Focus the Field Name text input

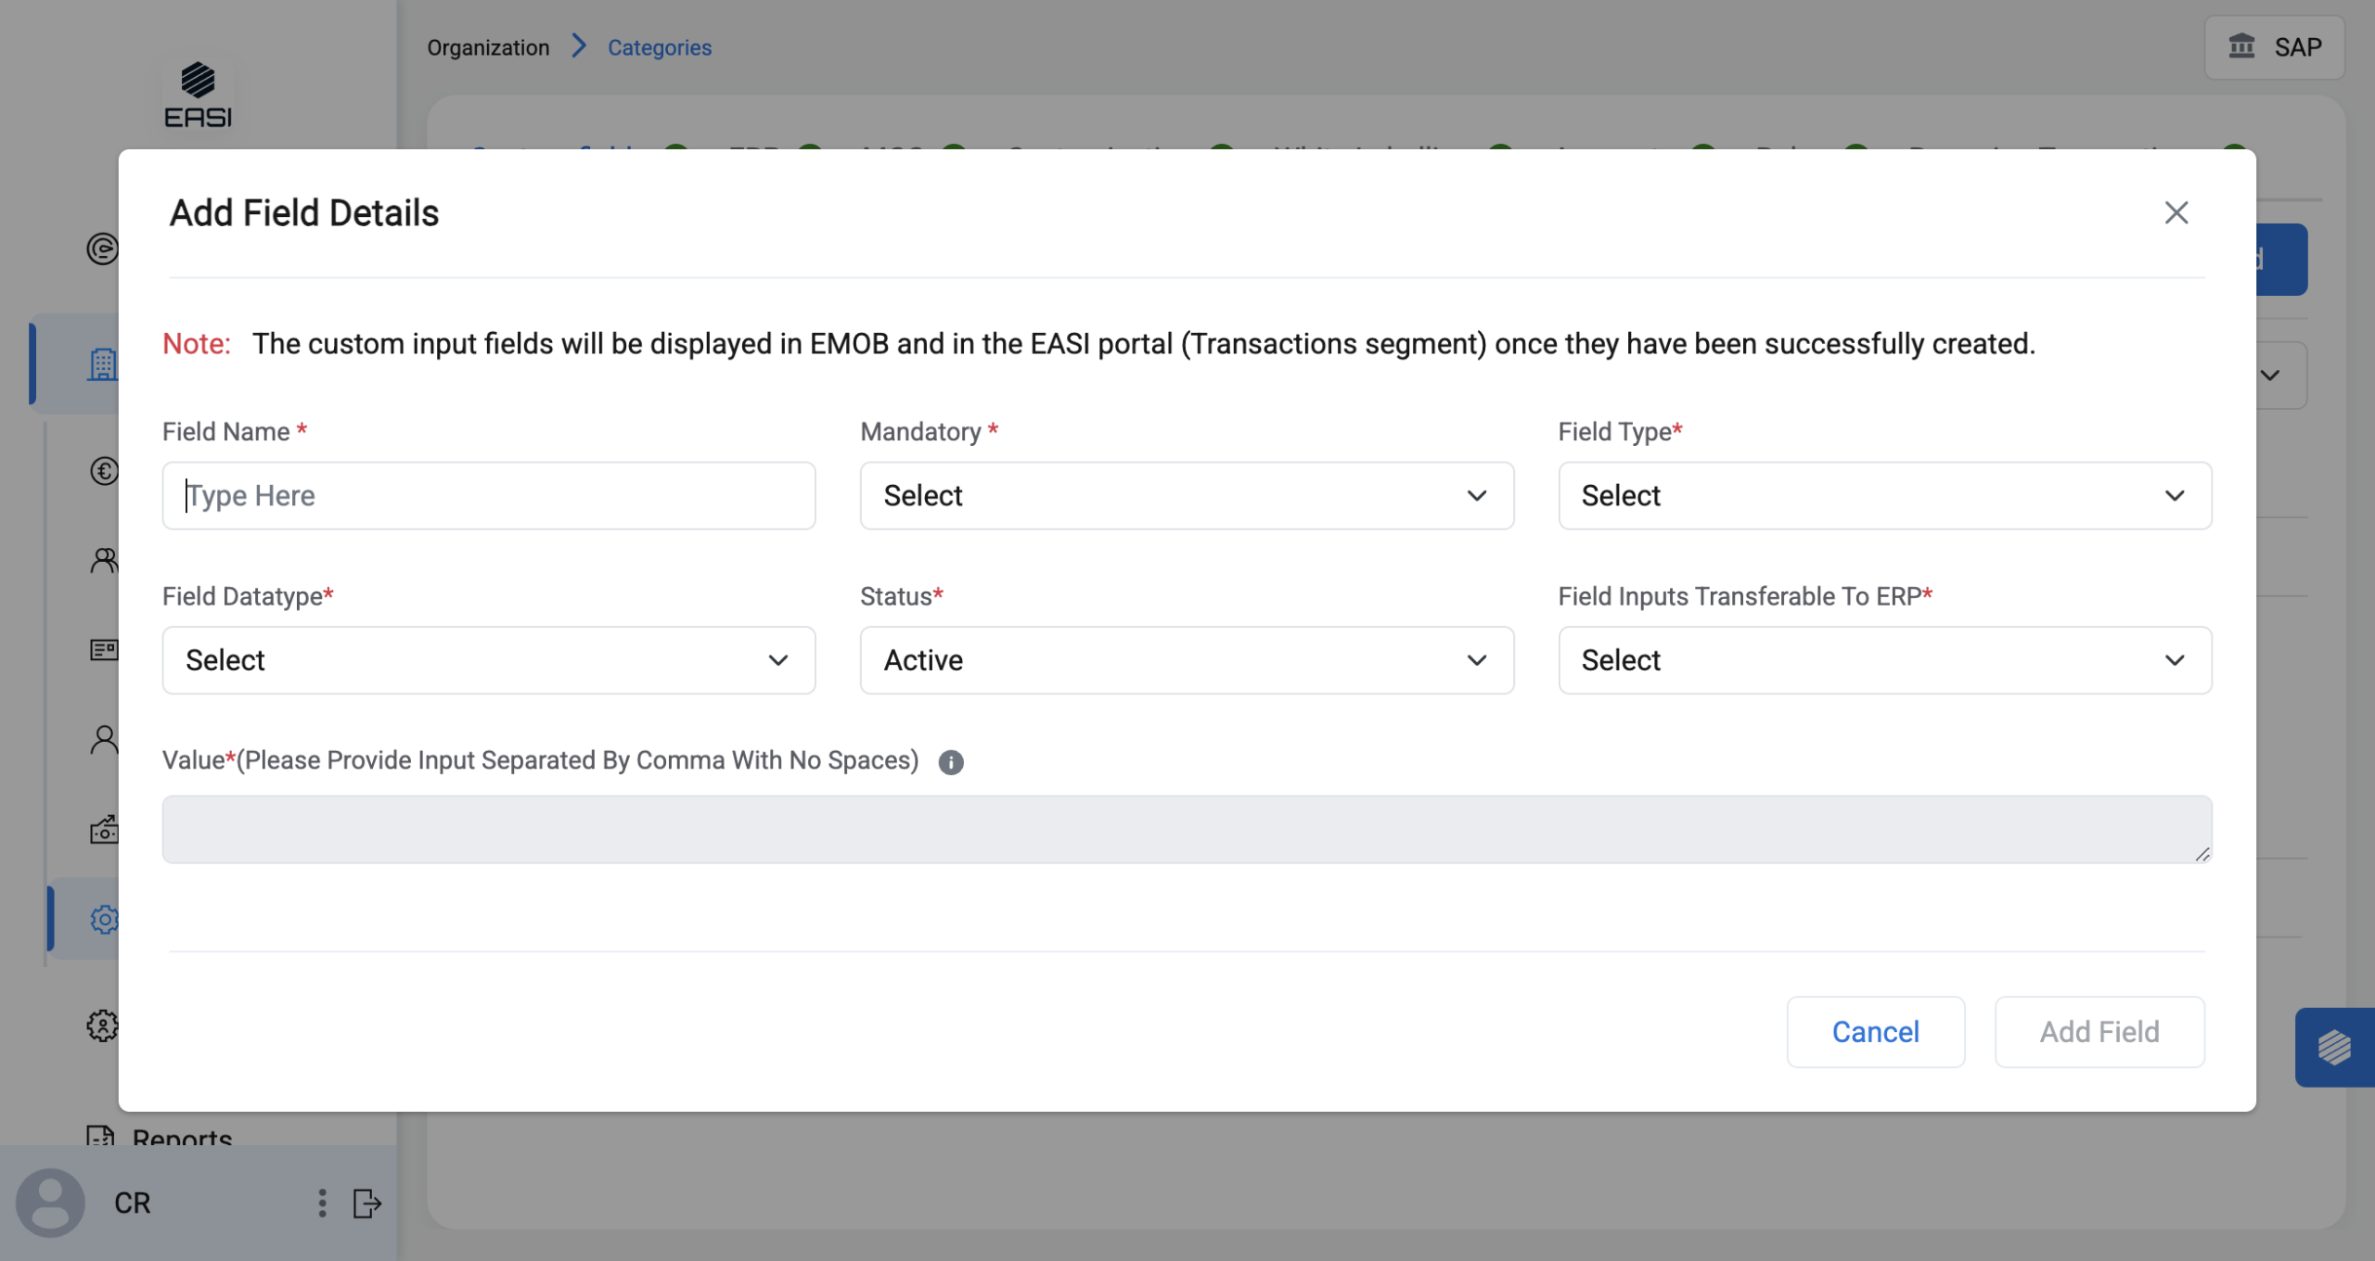click(x=488, y=496)
